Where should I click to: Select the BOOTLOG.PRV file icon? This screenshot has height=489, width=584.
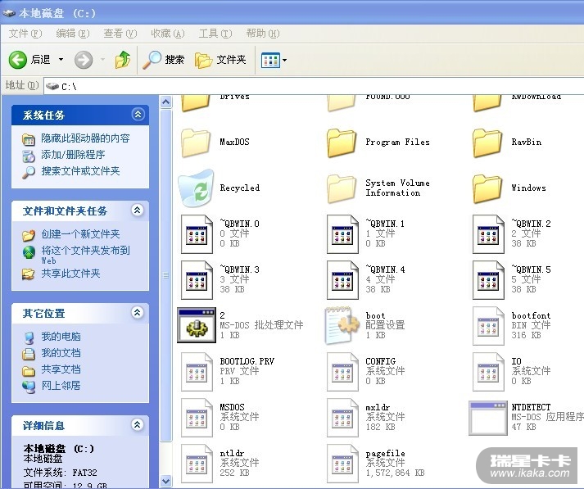coord(197,372)
